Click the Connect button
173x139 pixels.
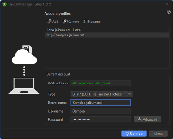coord(134,134)
